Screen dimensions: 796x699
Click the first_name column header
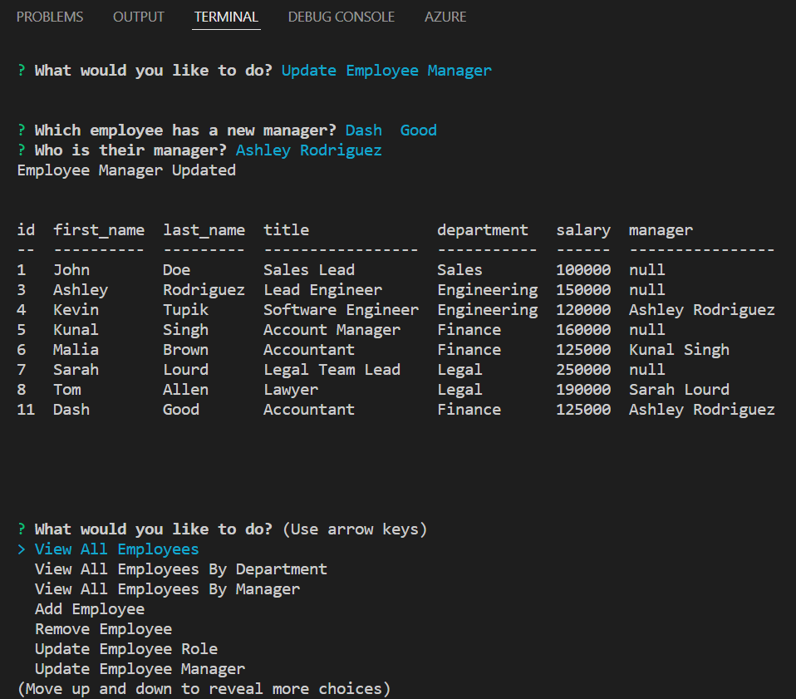[x=99, y=230]
